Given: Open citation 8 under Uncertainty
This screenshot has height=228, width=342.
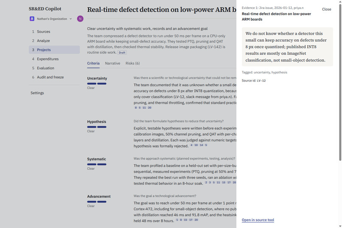Looking at the screenshot, I should point(136,107).
